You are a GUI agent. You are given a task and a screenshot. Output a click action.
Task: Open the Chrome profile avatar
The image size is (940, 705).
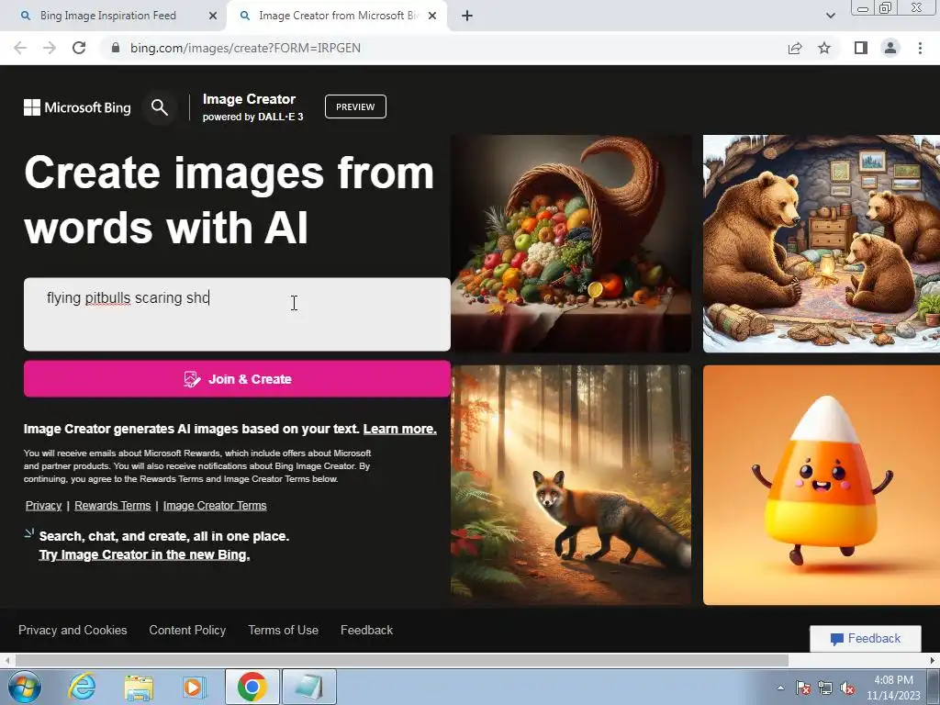click(890, 48)
